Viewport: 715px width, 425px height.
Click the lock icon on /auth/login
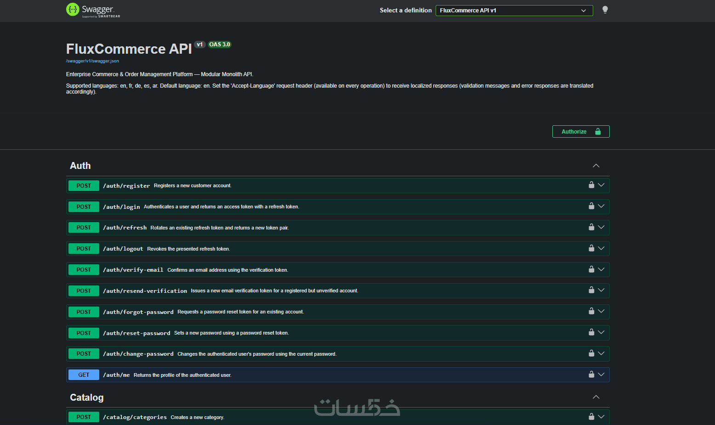point(591,206)
